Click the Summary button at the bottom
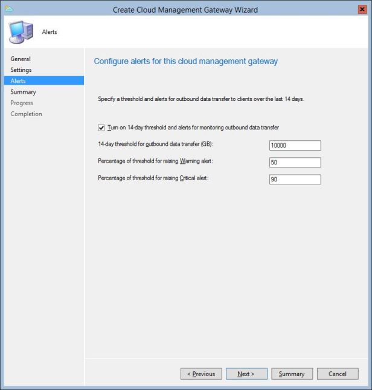Viewport: 372px width, 390px height. (x=292, y=374)
